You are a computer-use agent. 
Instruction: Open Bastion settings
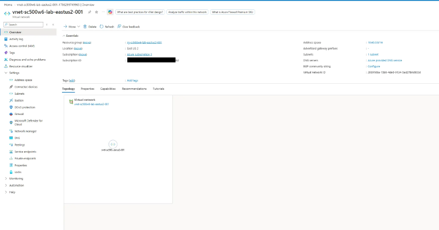point(19,100)
